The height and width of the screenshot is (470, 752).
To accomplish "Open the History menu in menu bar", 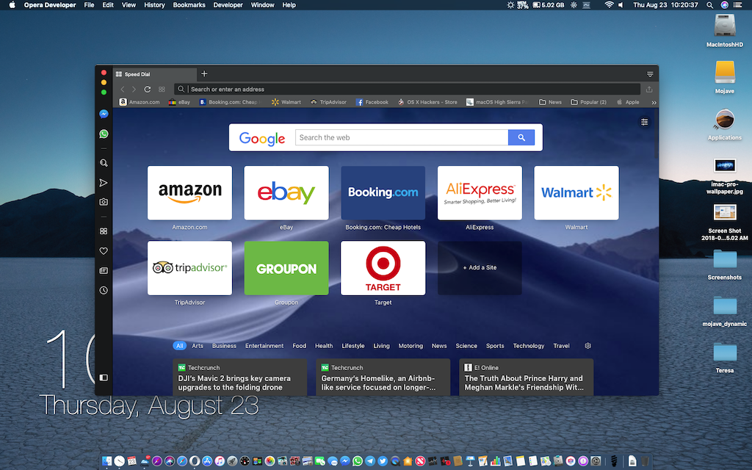I will 154,5.
